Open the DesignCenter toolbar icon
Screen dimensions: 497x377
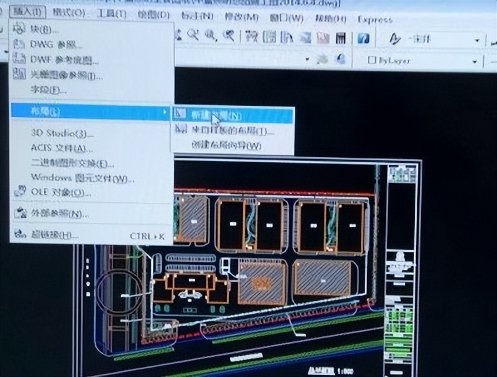pyautogui.click(x=269, y=38)
